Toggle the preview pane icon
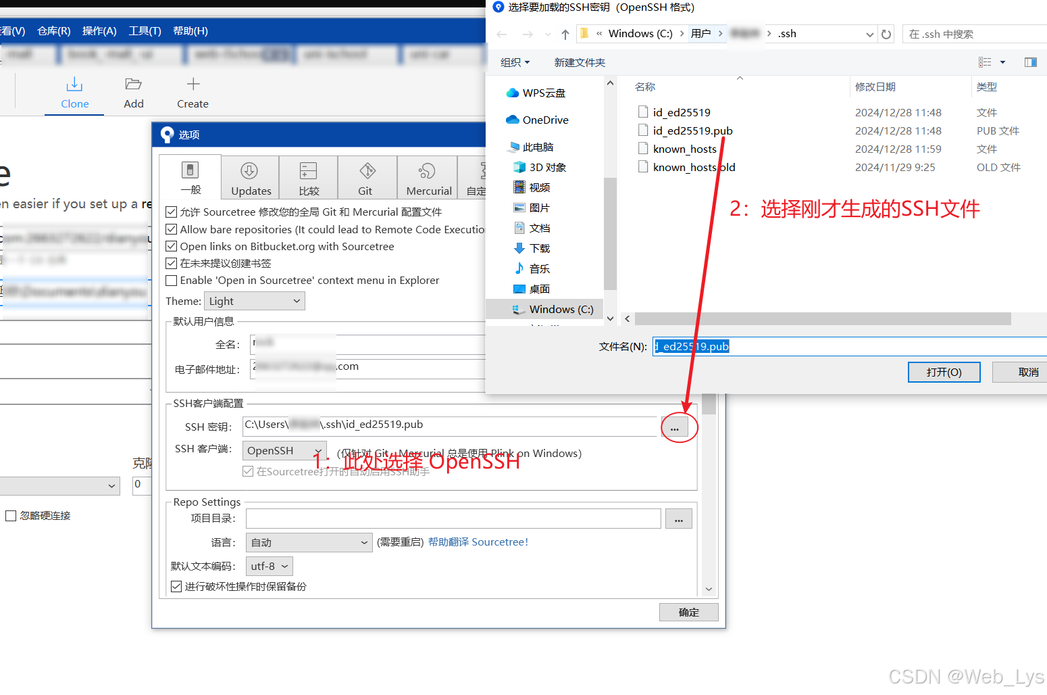This screenshot has width=1047, height=695. [x=1030, y=62]
